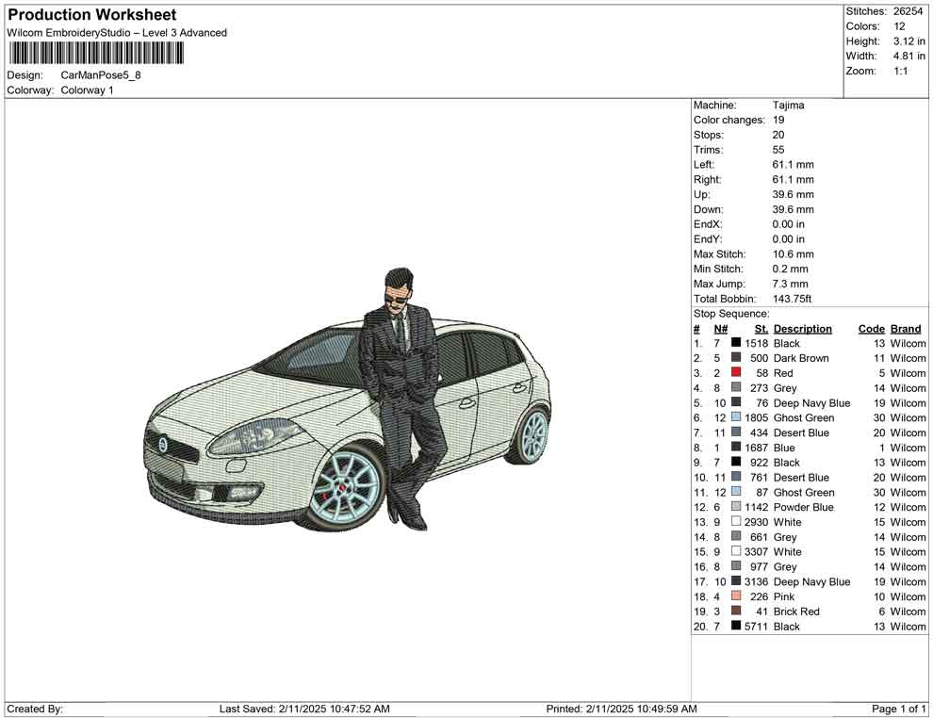933x718 pixels.
Task: Click the Red thread swatch for stop 3
Action: pyautogui.click(x=735, y=373)
